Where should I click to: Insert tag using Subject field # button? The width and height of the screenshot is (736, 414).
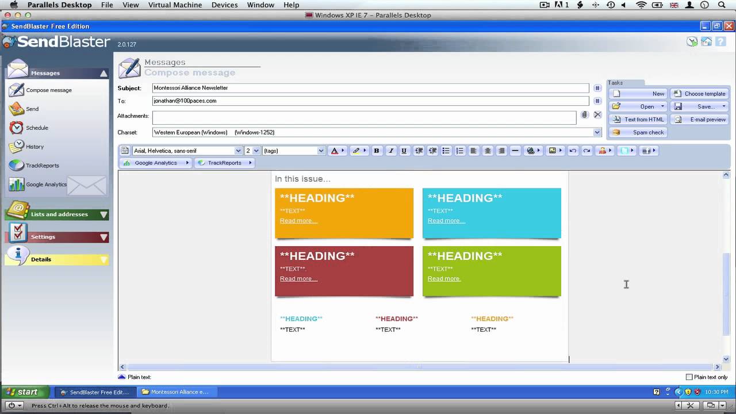point(597,88)
